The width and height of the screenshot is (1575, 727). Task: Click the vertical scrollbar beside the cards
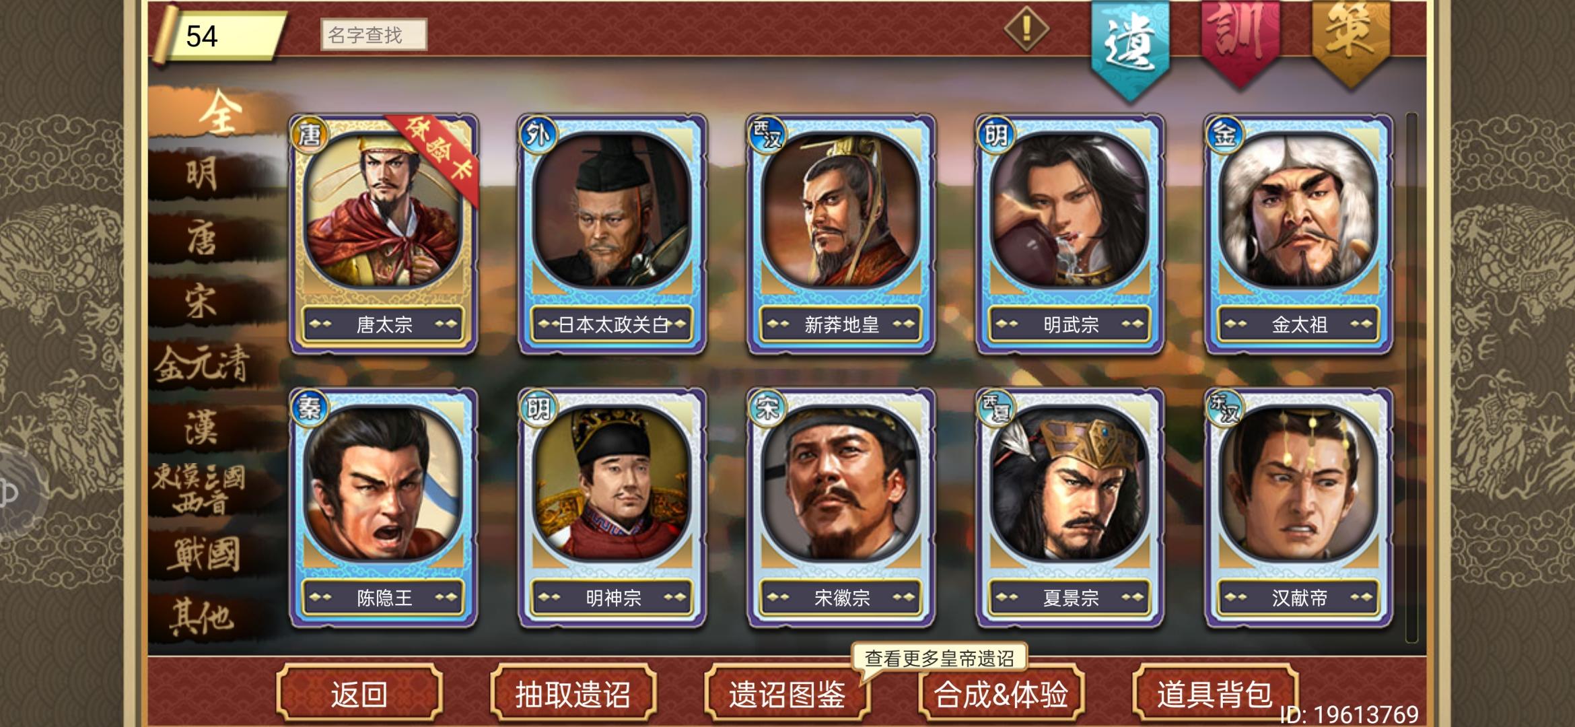[x=1411, y=377]
